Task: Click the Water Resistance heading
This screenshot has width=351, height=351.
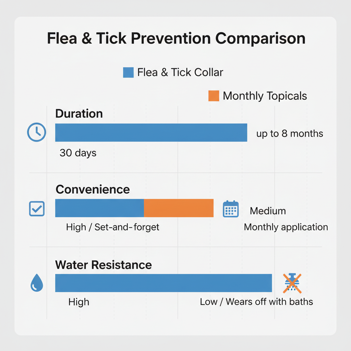Action: pos(104,265)
